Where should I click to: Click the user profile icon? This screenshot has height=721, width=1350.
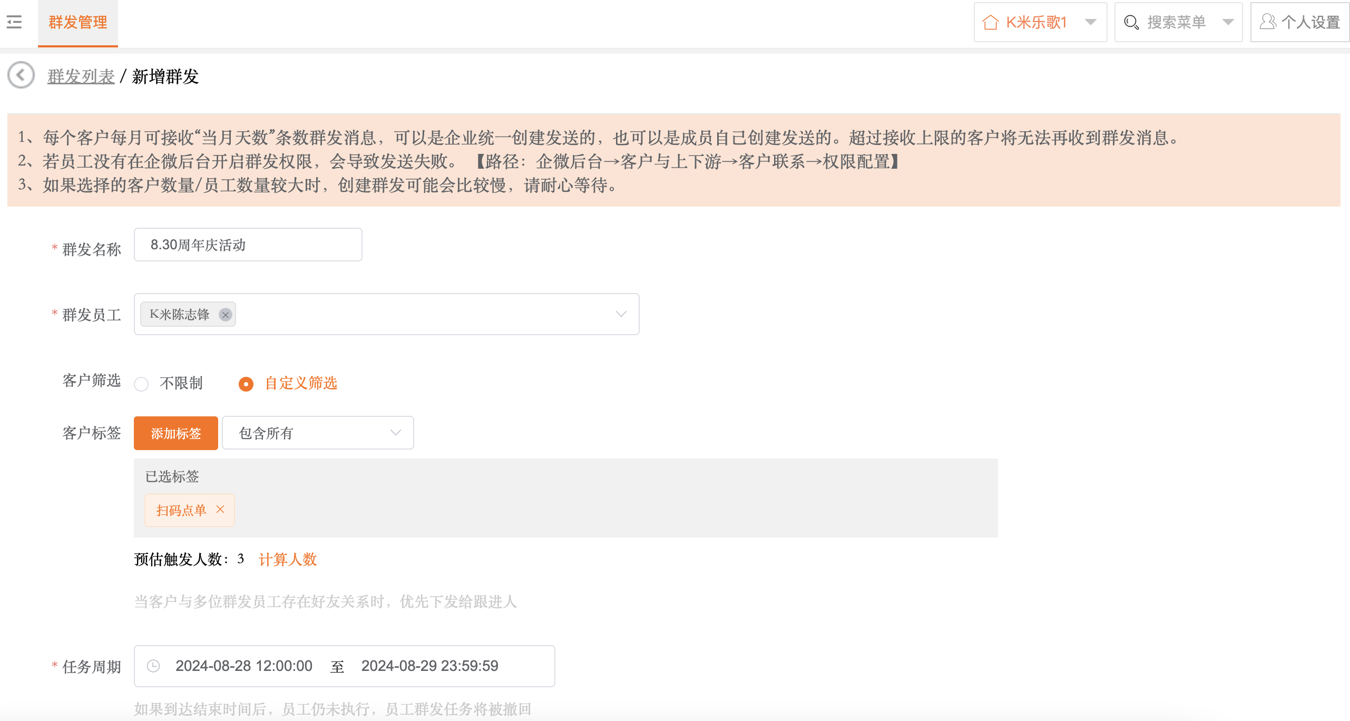1268,22
